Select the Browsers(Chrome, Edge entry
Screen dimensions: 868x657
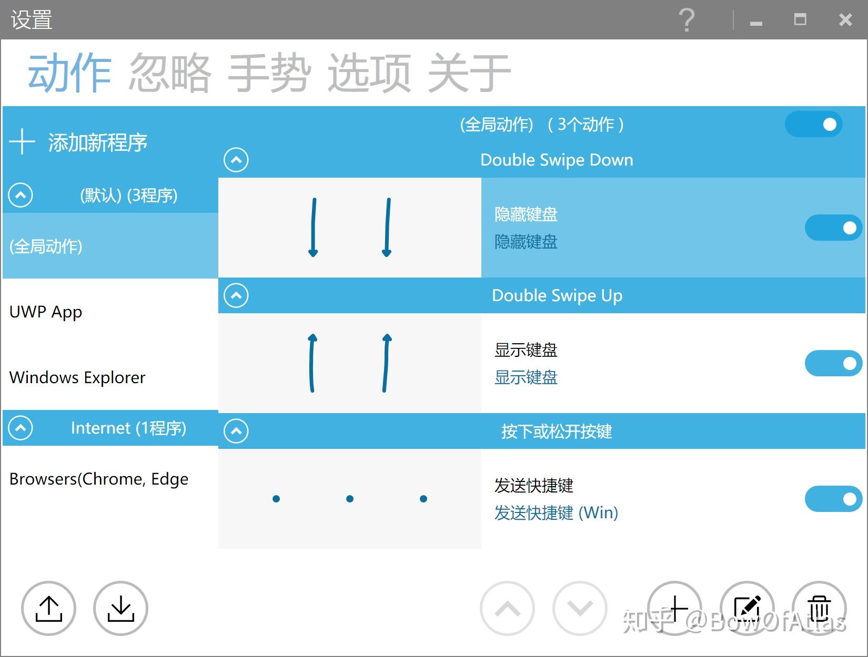click(x=110, y=479)
